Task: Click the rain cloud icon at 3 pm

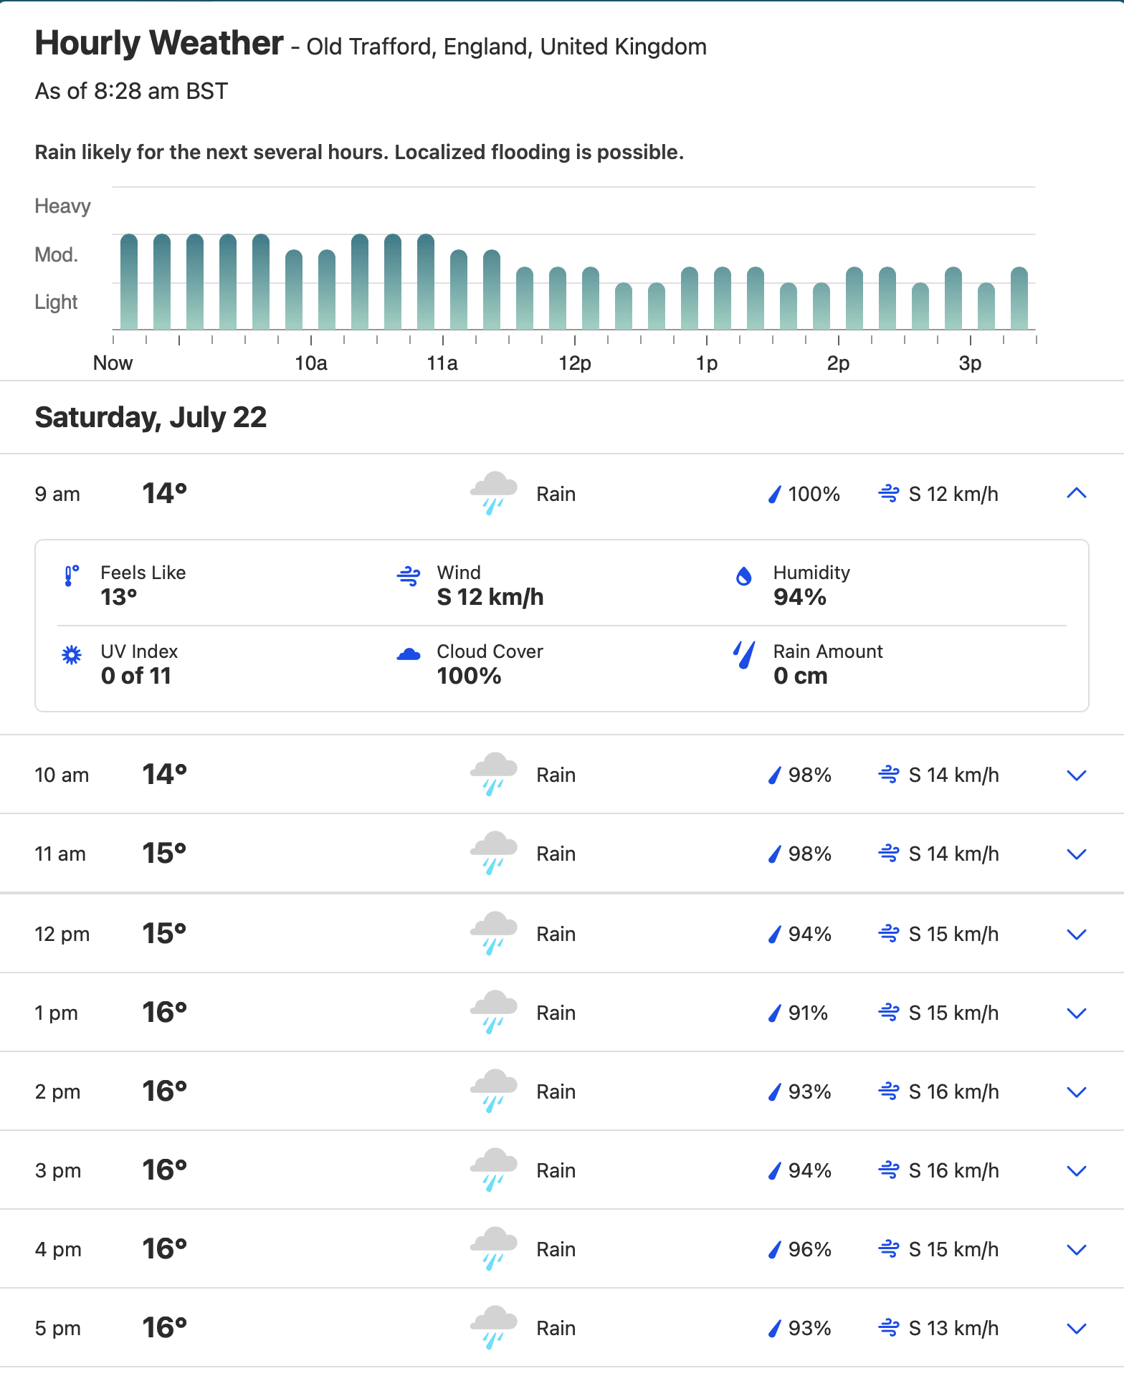Action: [x=493, y=1170]
